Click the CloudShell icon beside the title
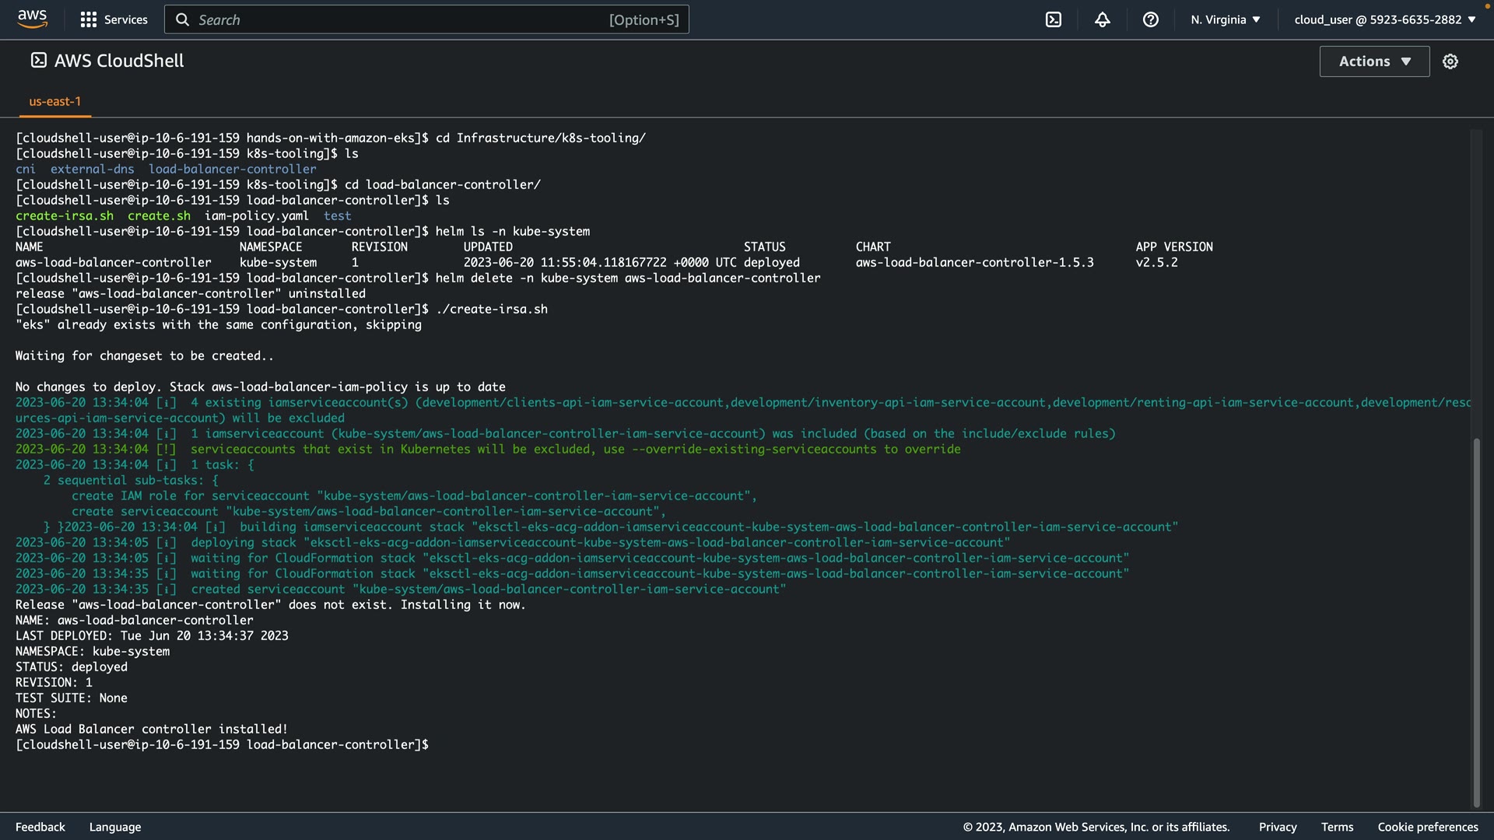The height and width of the screenshot is (840, 1494). pos(38,60)
